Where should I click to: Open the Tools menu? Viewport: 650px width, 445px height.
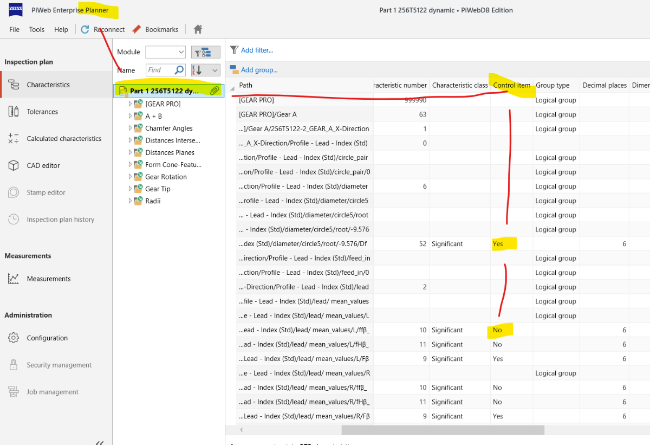point(37,29)
